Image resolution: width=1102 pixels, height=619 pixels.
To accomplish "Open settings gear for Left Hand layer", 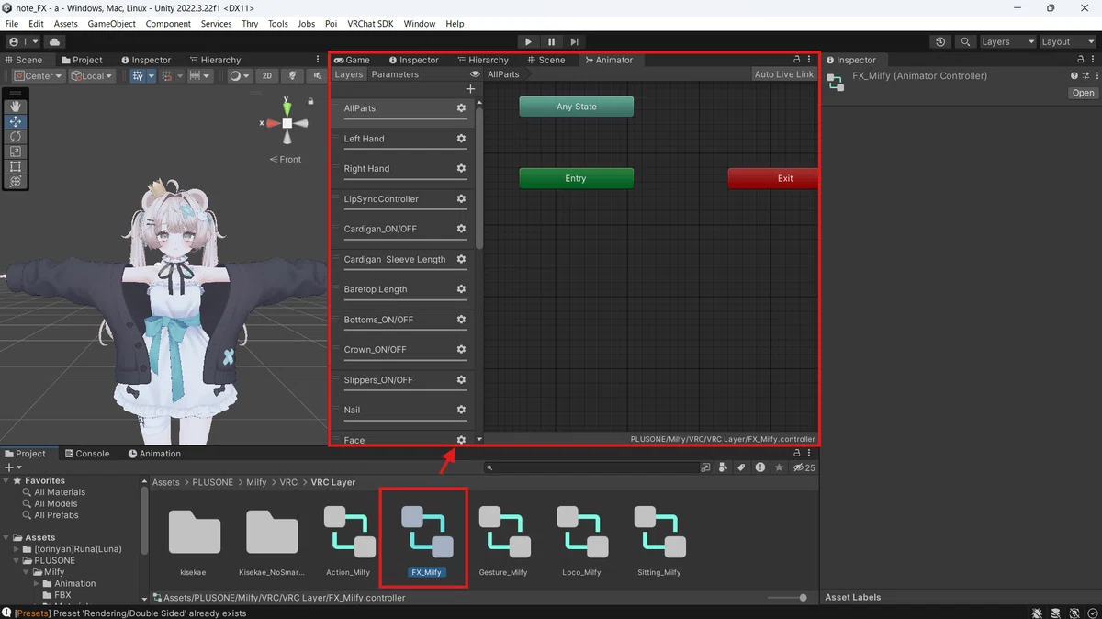I will (x=461, y=139).
